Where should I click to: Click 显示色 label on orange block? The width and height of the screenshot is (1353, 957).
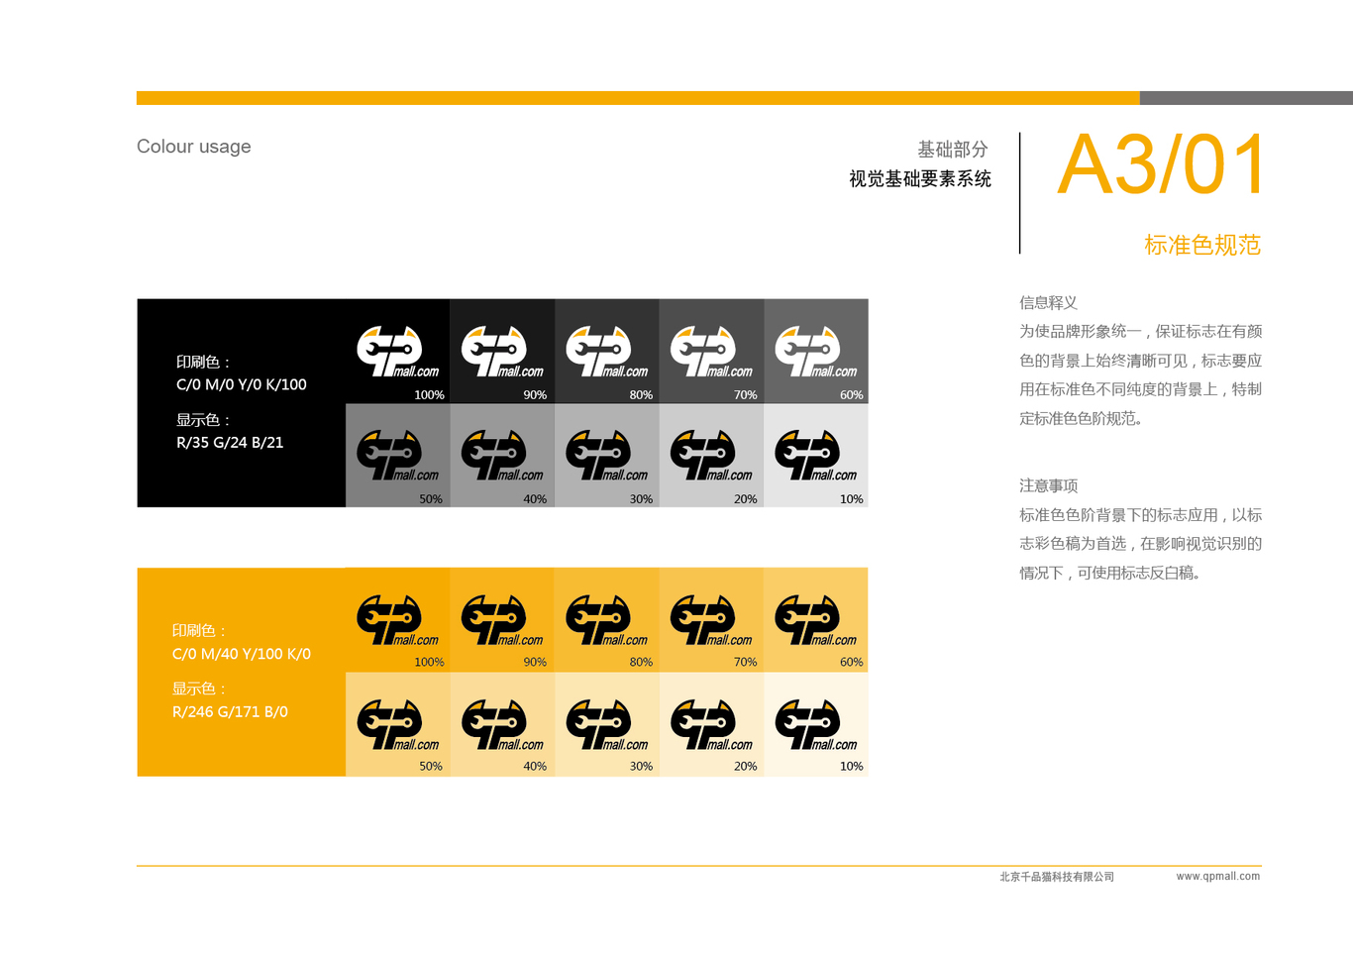pos(199,689)
